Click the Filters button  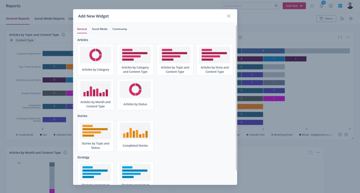[x=326, y=19]
